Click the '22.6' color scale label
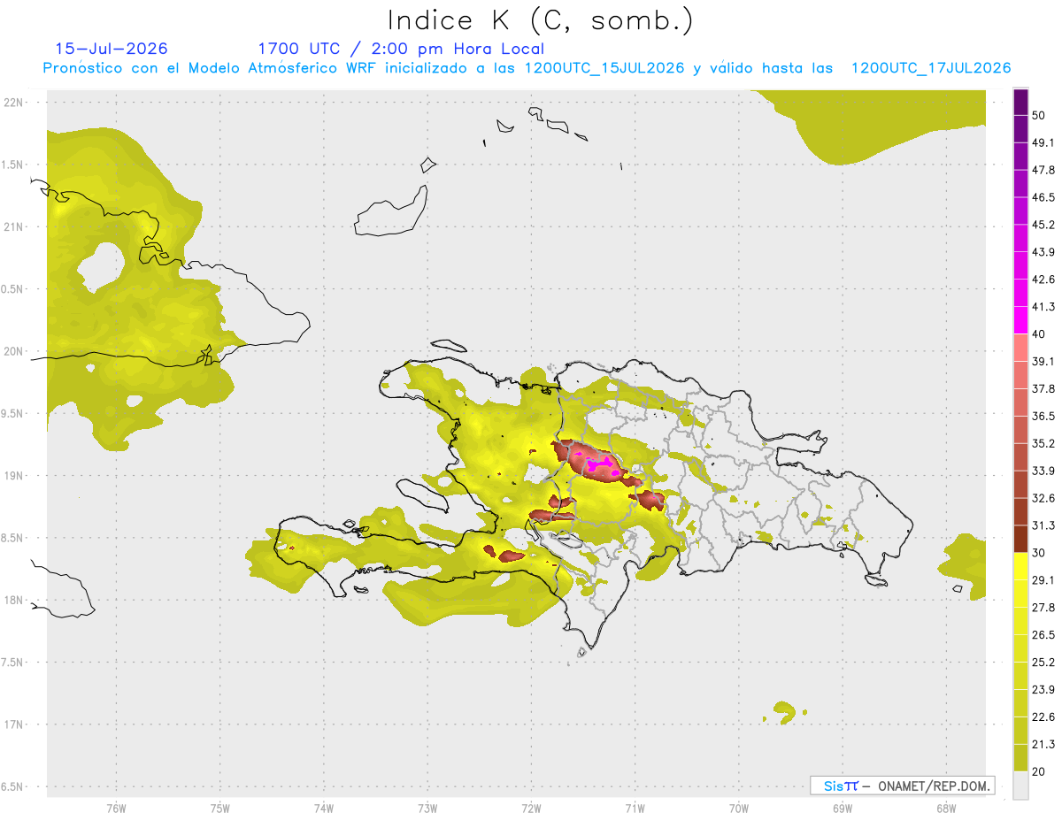The image size is (1062, 820). pyautogui.click(x=1043, y=717)
